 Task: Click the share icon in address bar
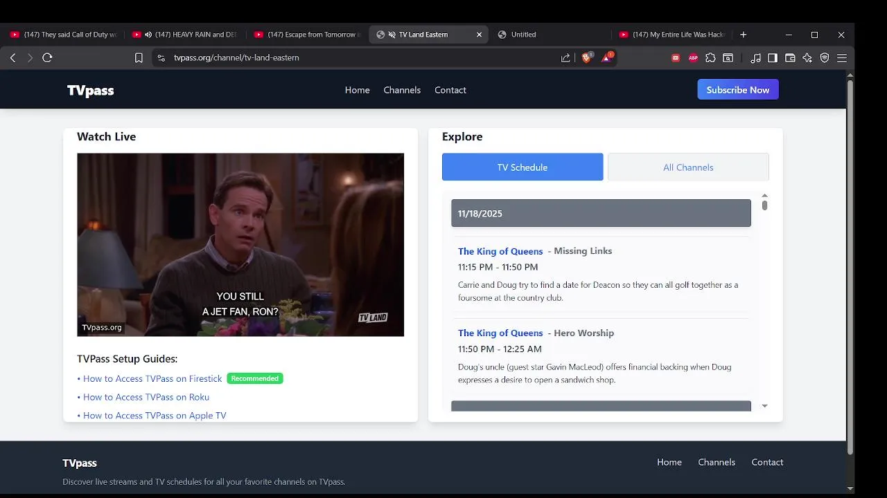(565, 58)
